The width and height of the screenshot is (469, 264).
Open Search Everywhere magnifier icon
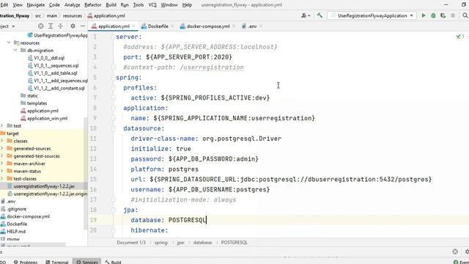point(465,15)
